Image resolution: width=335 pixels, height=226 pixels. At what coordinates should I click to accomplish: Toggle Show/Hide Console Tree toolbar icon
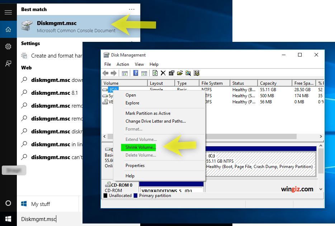click(x=125, y=73)
